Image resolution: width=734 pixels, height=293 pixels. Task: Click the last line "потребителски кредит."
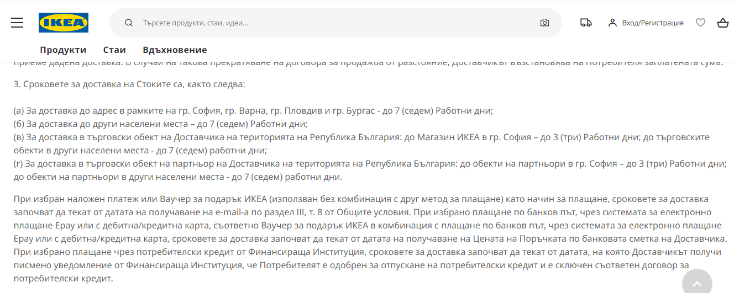[63, 279]
